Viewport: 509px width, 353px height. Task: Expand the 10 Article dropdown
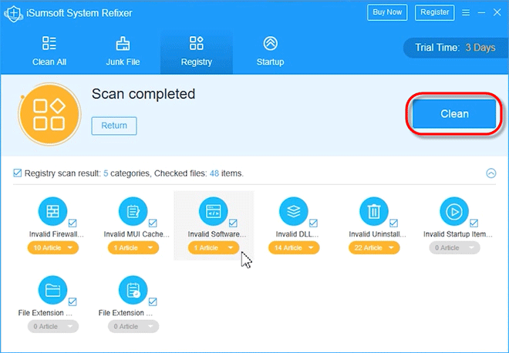53,248
